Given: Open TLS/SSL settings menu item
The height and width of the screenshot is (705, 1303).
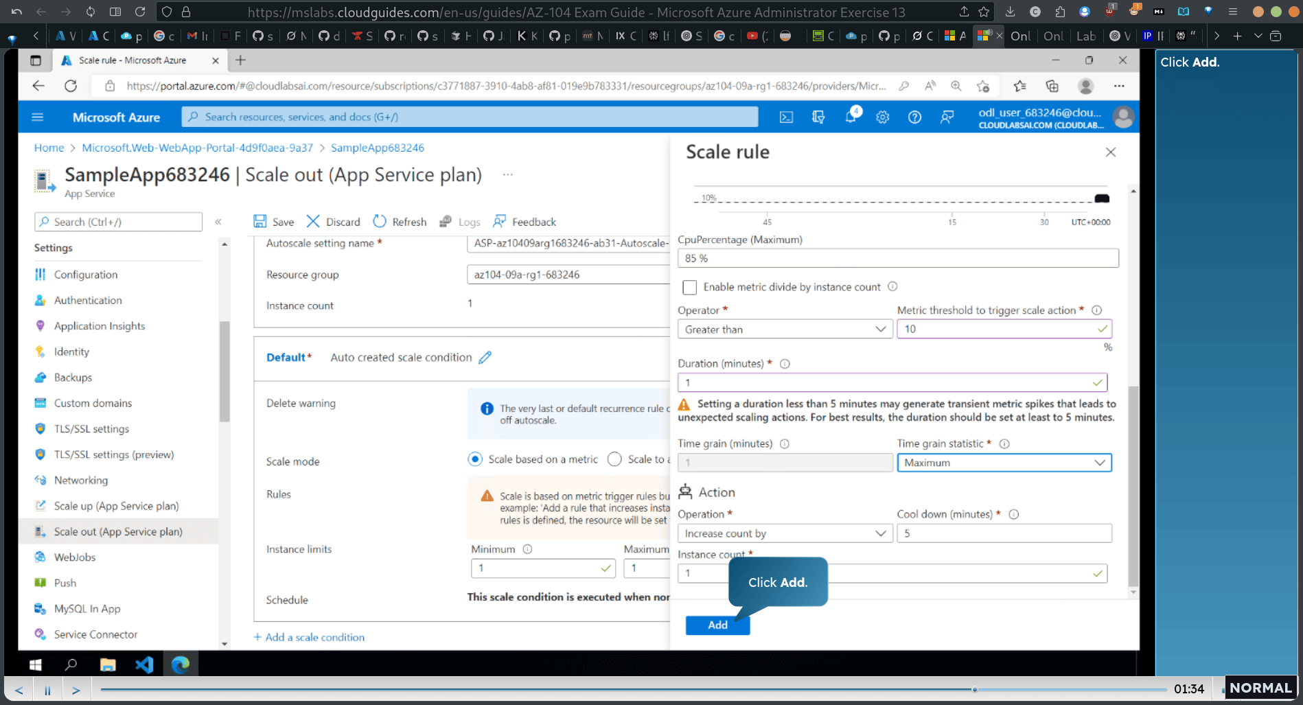Looking at the screenshot, I should pos(91,429).
